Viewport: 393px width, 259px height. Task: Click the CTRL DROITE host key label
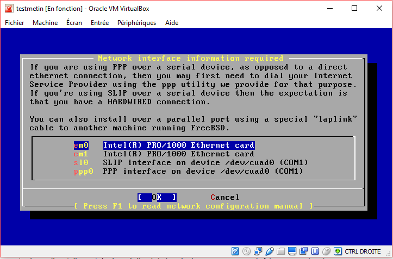[x=363, y=251]
